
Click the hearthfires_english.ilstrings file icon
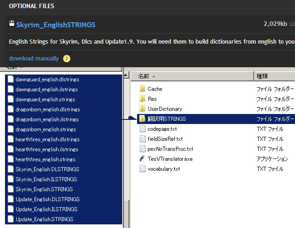11,149
